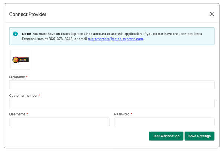Click the blue info icon in the note
Screen dimensions: 223x152
point(16,34)
